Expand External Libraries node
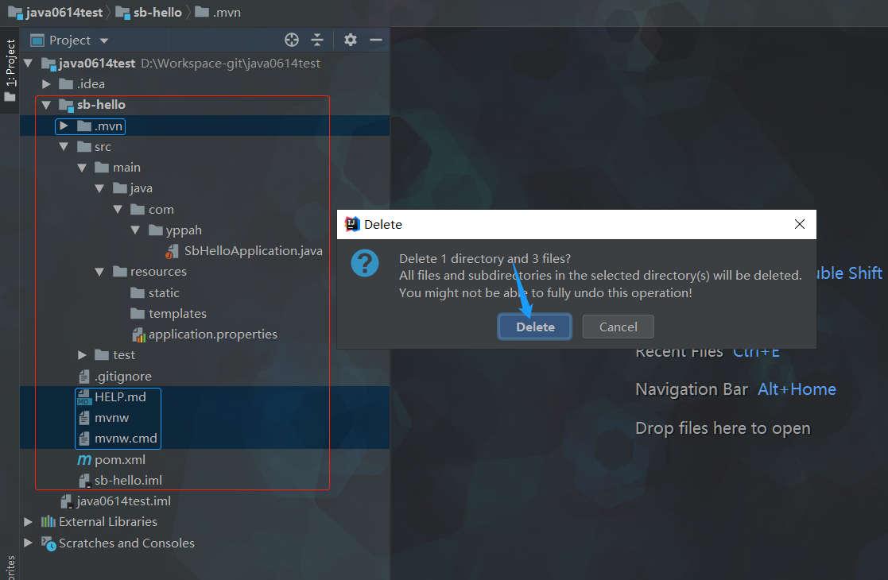This screenshot has height=580, width=888. coord(29,522)
